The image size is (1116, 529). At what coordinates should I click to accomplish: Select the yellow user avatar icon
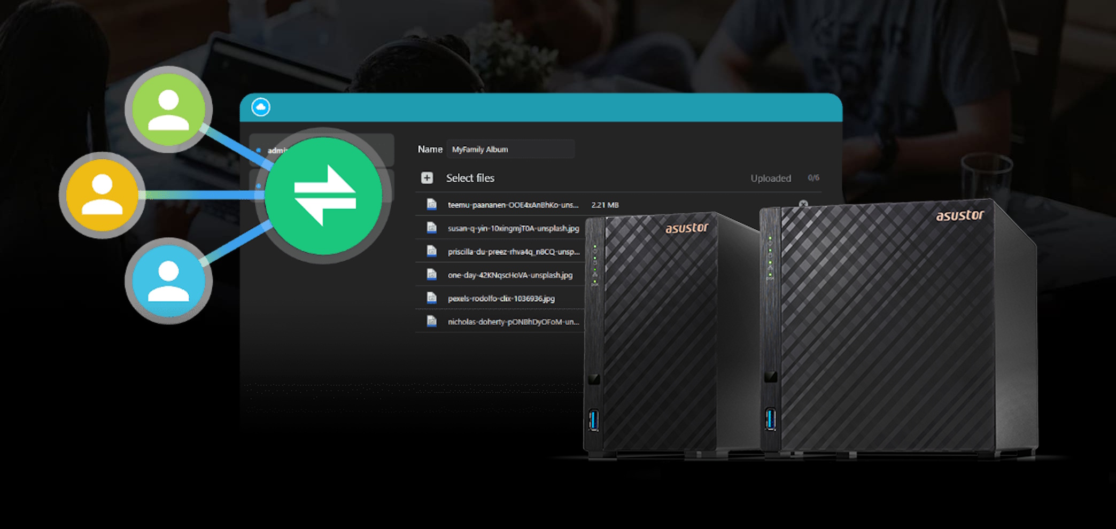pos(102,195)
